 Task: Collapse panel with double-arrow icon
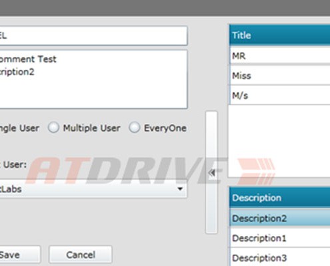212,173
